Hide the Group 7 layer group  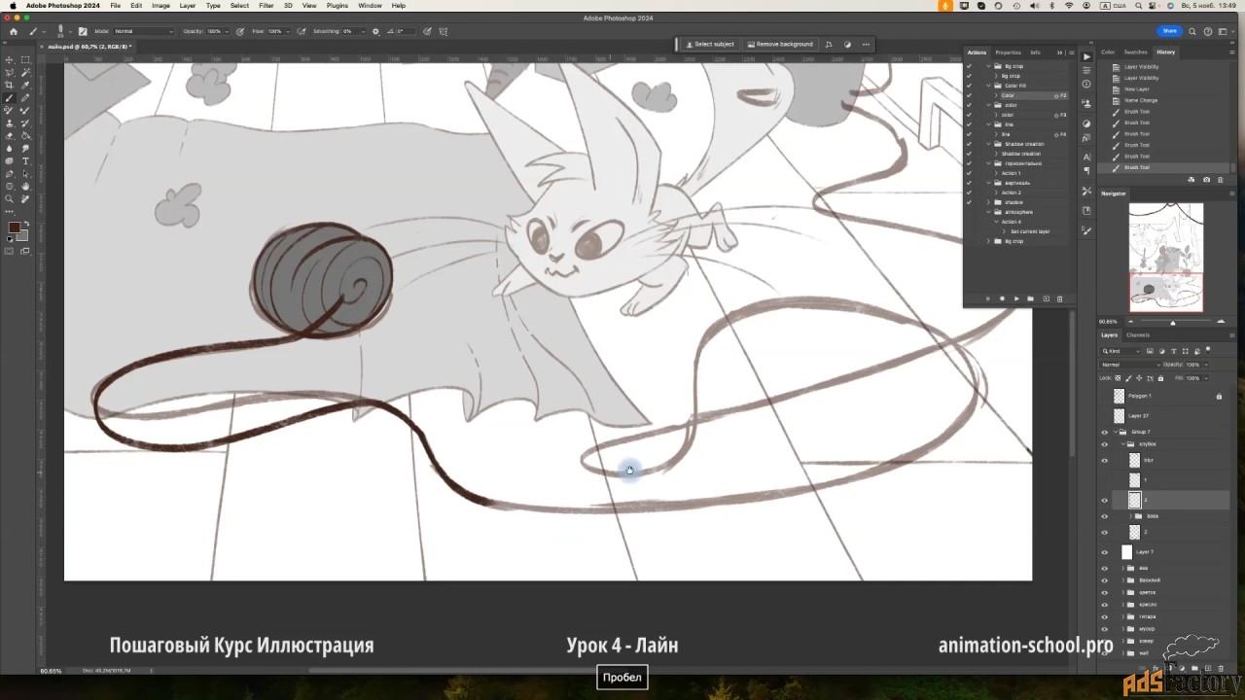[x=1104, y=432]
